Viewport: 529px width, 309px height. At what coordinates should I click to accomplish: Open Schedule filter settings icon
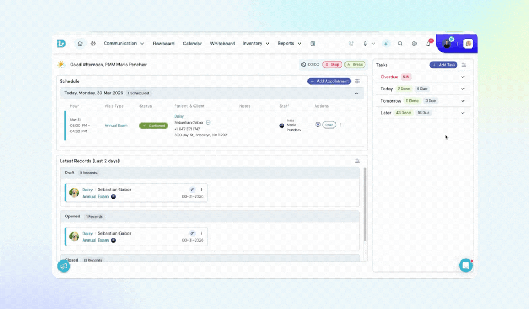tap(358, 81)
